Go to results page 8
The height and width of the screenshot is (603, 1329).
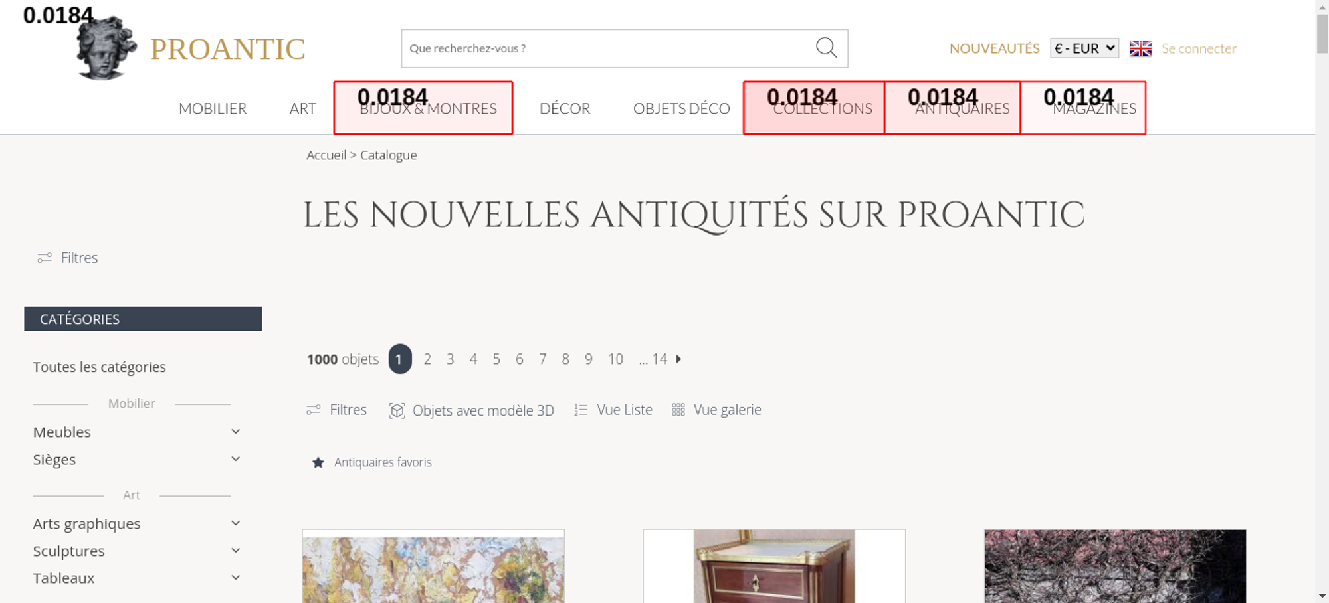[565, 359]
